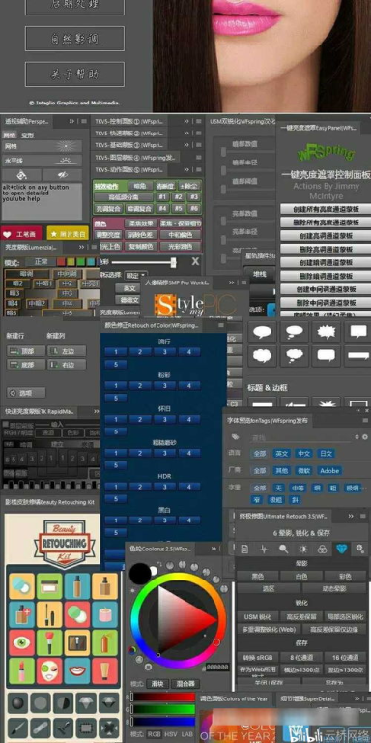Select the eye icon in Beauty Retouching Kit
The height and width of the screenshot is (743, 371).
click(22, 642)
